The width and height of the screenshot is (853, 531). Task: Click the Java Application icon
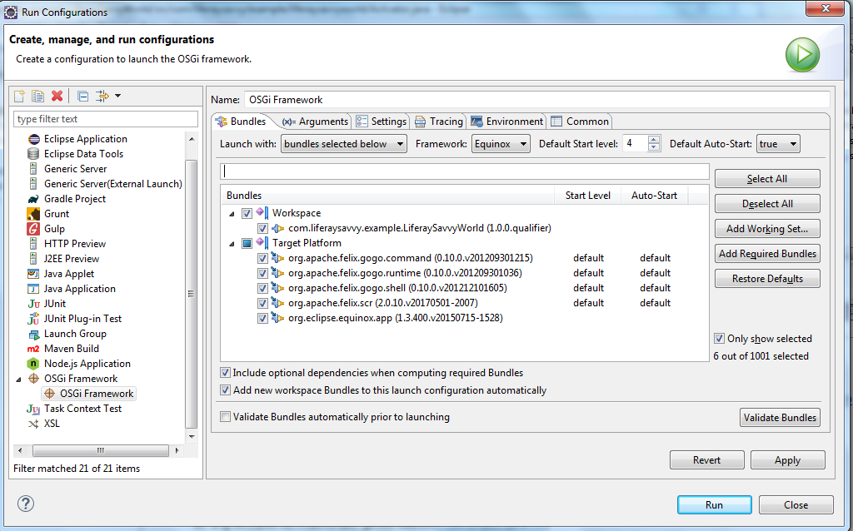(x=33, y=289)
